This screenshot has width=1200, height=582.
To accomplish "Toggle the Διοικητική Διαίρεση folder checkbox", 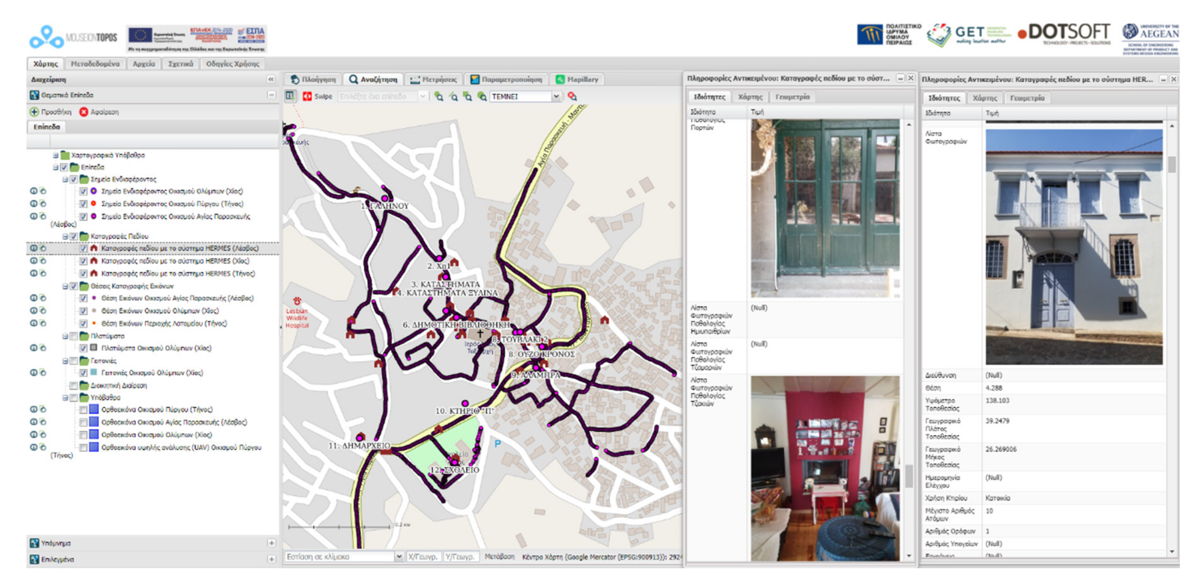I will tap(74, 386).
